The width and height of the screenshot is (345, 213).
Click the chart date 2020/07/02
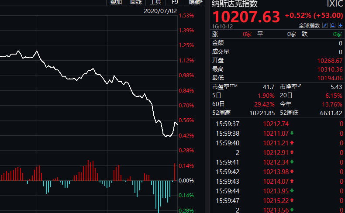point(160,11)
